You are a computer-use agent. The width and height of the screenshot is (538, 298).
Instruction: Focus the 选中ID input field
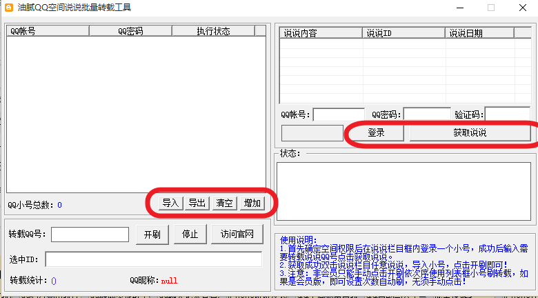153,259
